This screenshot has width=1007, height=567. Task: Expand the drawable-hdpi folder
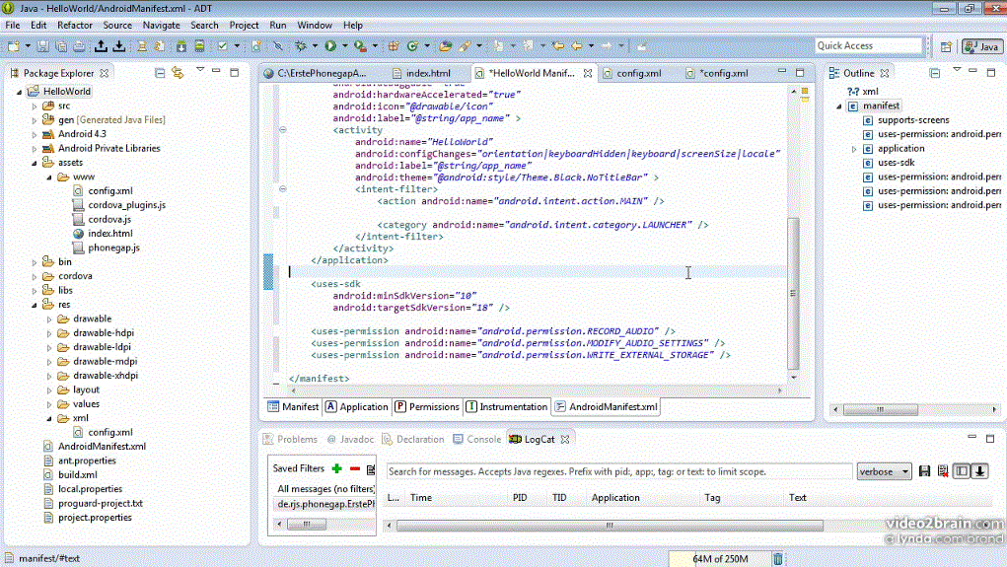pyautogui.click(x=49, y=333)
